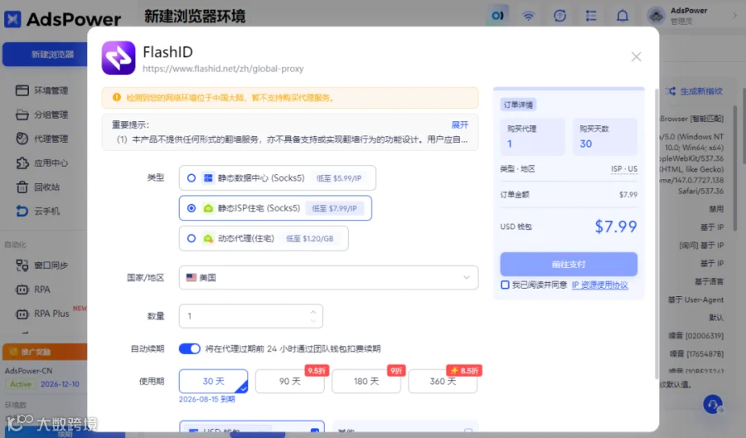This screenshot has width=746, height=438.
Task: Click the 9.5折 discount badge
Action: click(317, 371)
